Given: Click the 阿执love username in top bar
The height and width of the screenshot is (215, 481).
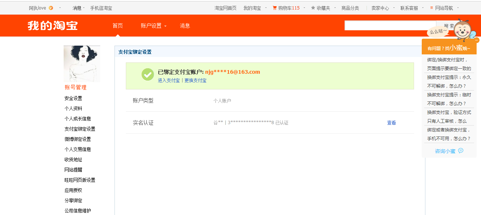Looking at the screenshot, I should pos(38,8).
